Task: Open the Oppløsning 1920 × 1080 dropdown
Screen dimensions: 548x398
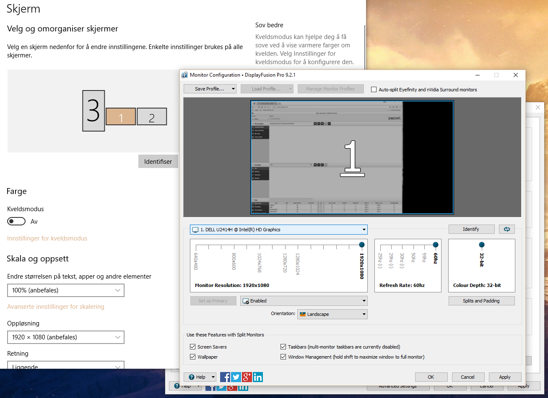Action: (66, 337)
